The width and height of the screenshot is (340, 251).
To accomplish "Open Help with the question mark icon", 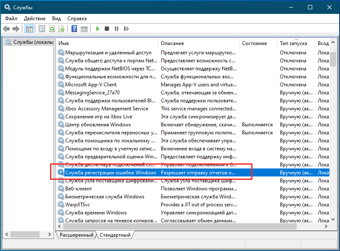I will (74, 29).
